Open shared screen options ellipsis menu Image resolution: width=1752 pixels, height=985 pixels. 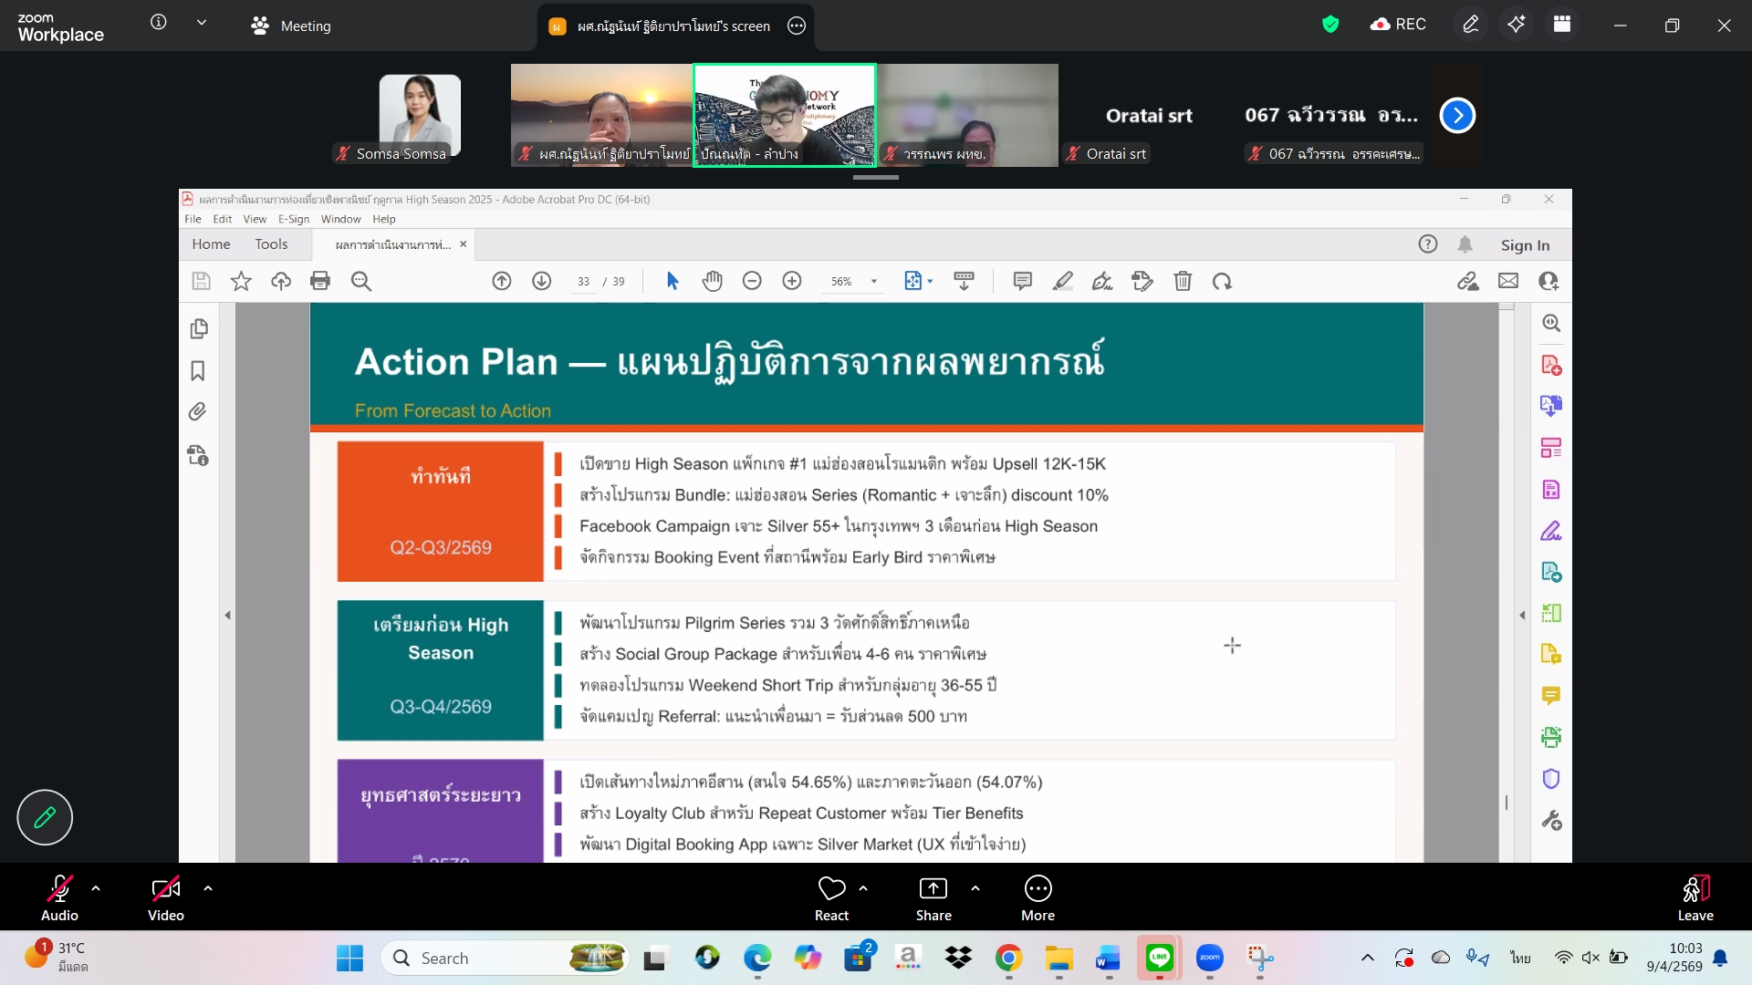pos(797,26)
